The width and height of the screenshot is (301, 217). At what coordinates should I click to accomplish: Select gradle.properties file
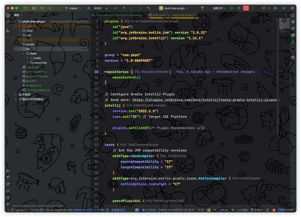tap(35, 76)
